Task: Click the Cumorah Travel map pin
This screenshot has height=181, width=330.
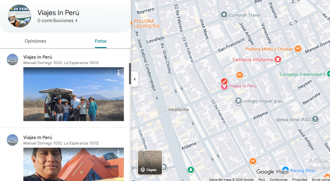Action: 224,15
